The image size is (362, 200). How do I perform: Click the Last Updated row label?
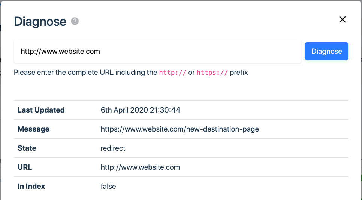click(41, 110)
